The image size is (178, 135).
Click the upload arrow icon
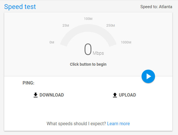click(115, 95)
